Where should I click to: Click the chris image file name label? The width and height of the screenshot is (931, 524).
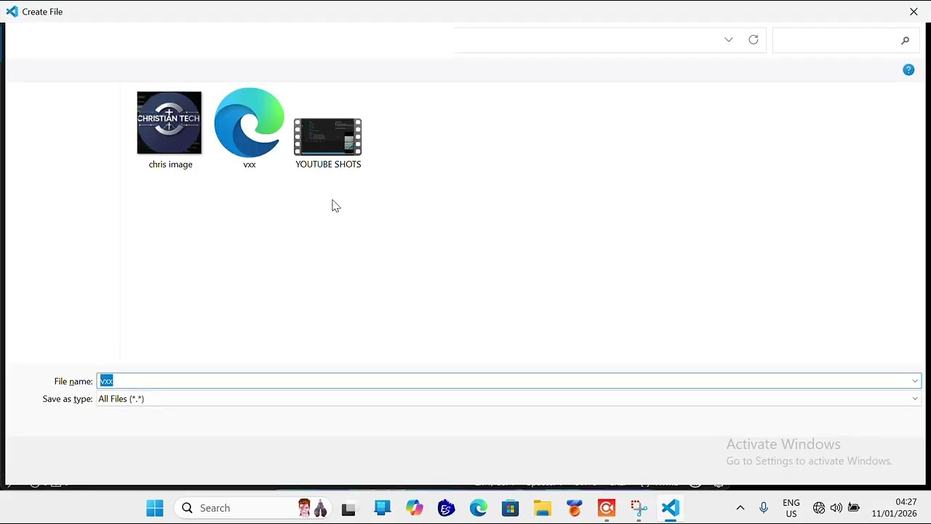click(170, 164)
